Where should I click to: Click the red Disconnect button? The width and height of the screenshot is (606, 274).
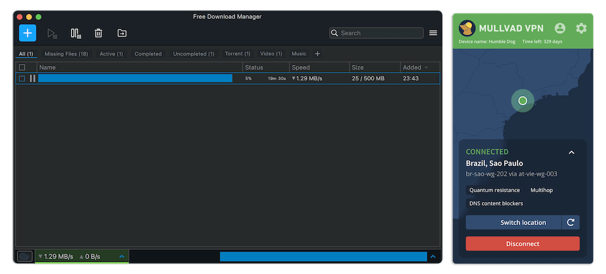522,244
